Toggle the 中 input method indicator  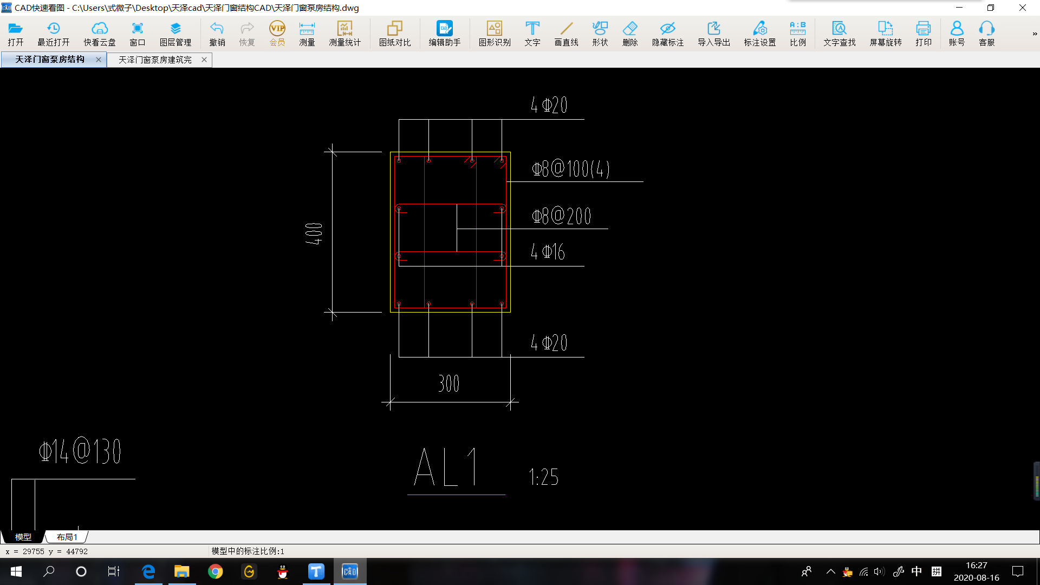coord(916,571)
